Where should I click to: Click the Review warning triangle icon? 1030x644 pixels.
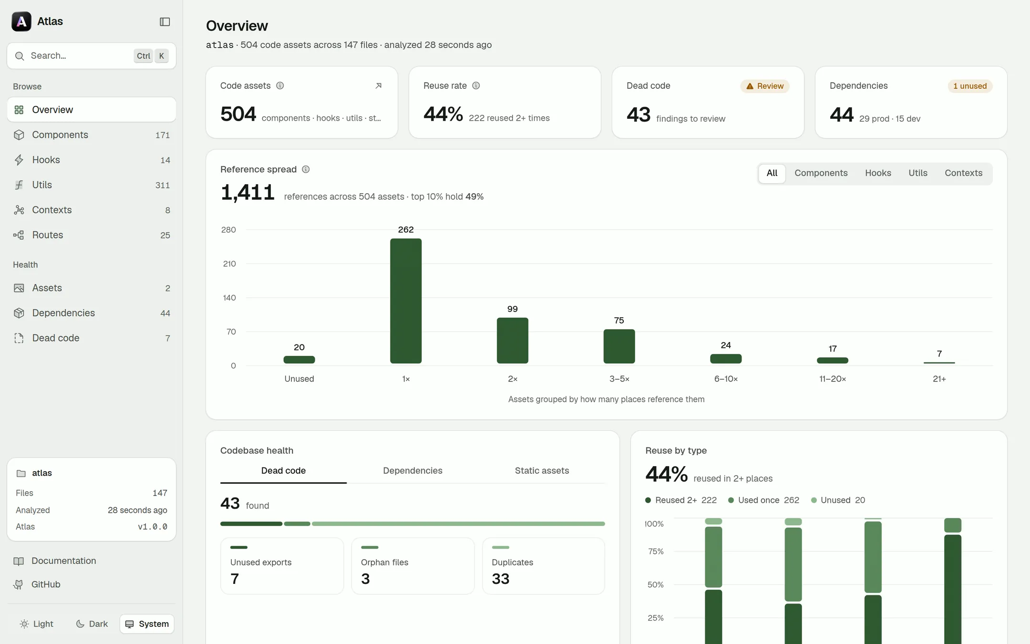click(x=750, y=86)
